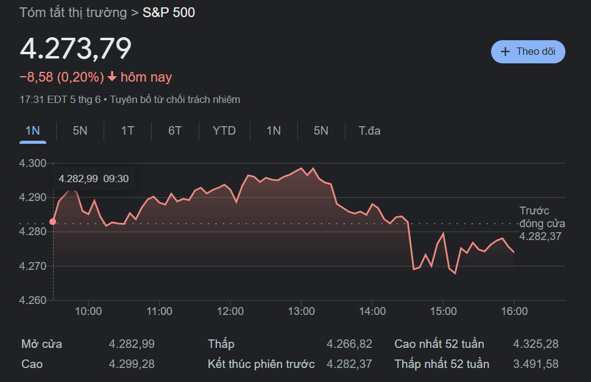Screen dimensions: 591x382
Task: Select the 5N tab left of T.đa
Action: (321, 130)
